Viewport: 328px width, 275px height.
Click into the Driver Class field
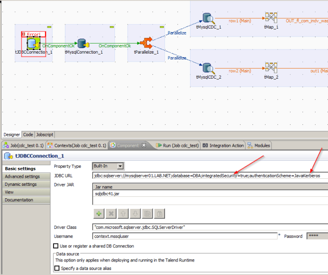(210, 227)
